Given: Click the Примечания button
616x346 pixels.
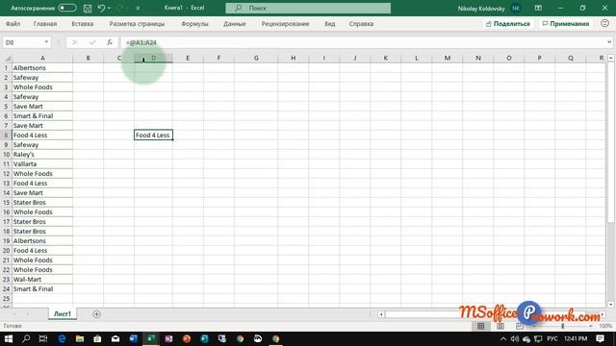Looking at the screenshot, I should tap(566, 24).
